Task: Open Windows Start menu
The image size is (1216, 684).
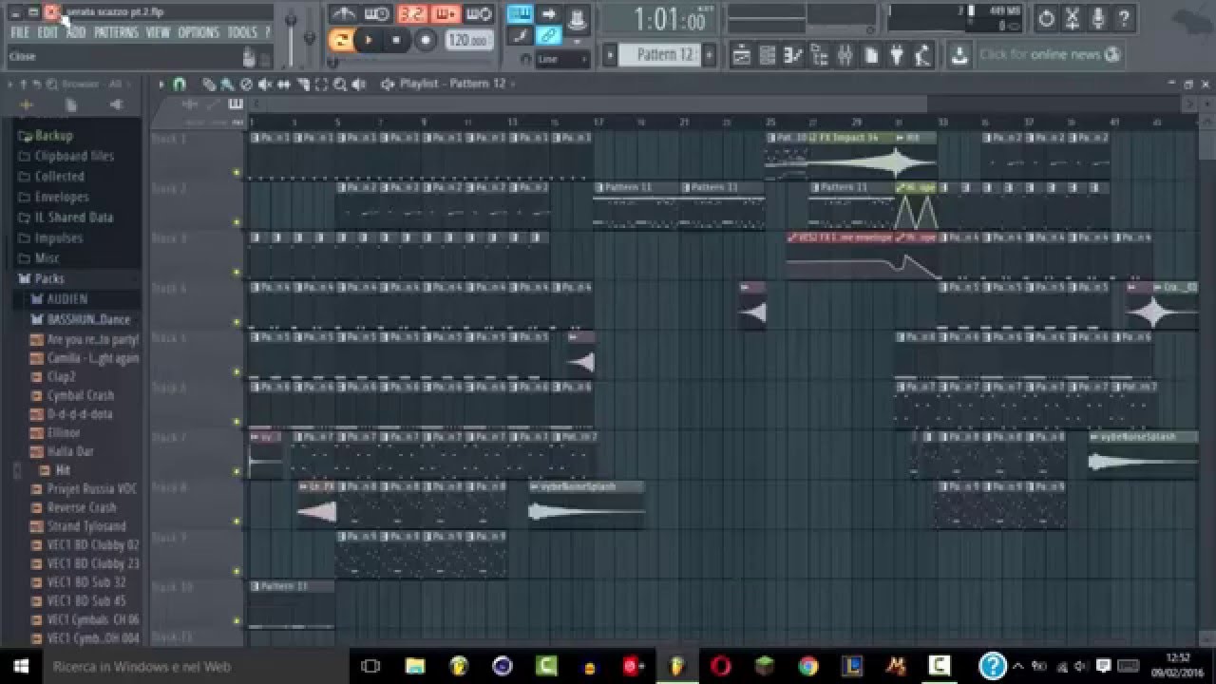Action: click(21, 666)
